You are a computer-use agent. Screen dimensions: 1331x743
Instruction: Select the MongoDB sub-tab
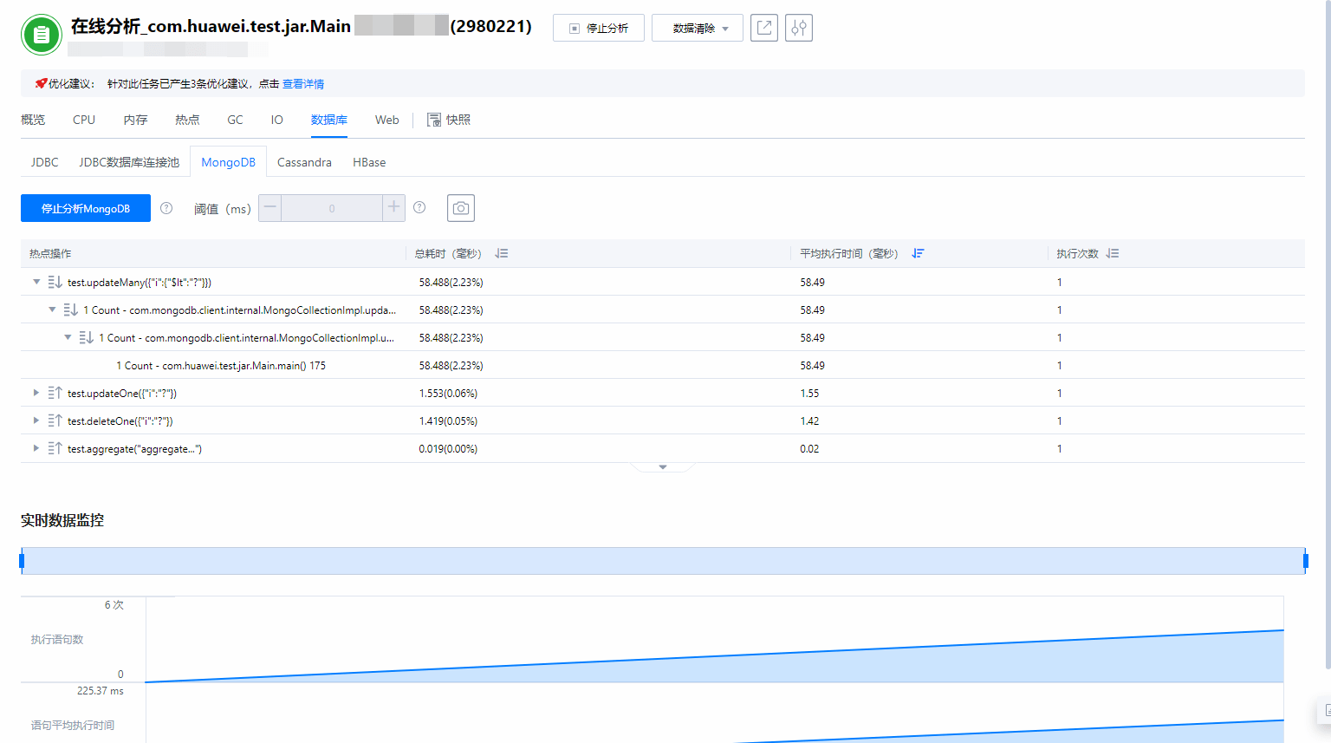coord(228,162)
